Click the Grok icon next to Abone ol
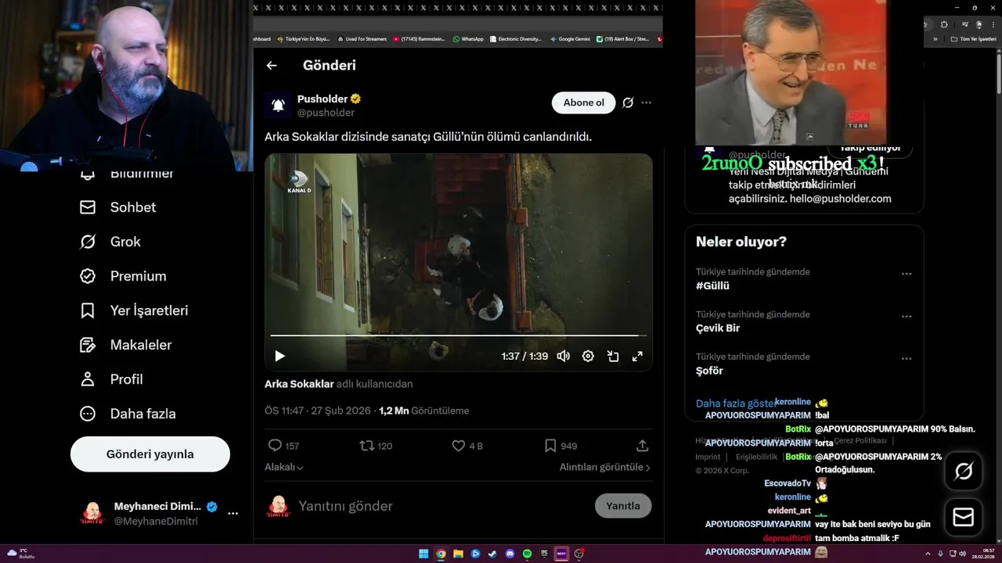 (x=628, y=102)
